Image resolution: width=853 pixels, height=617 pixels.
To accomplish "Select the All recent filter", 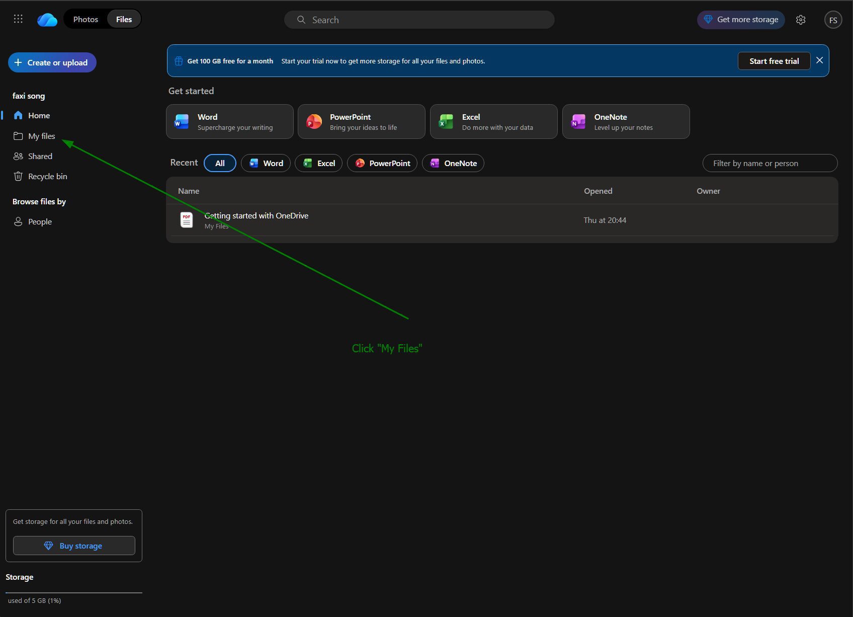I will pyautogui.click(x=220, y=163).
